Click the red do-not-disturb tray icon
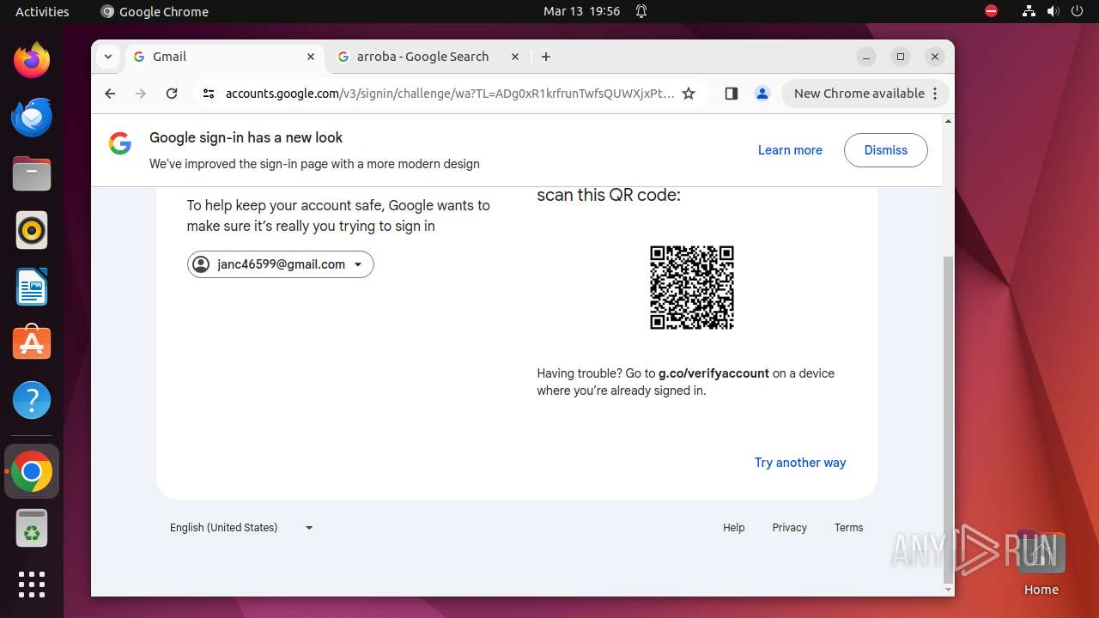 [992, 11]
